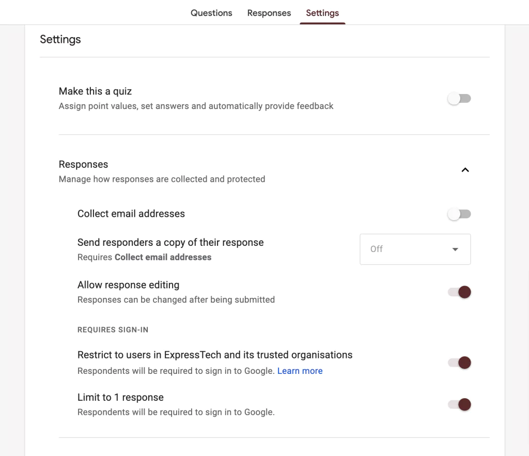The width and height of the screenshot is (529, 456).
Task: Click the restrict to ExpressTech organisations label
Action: (x=215, y=355)
